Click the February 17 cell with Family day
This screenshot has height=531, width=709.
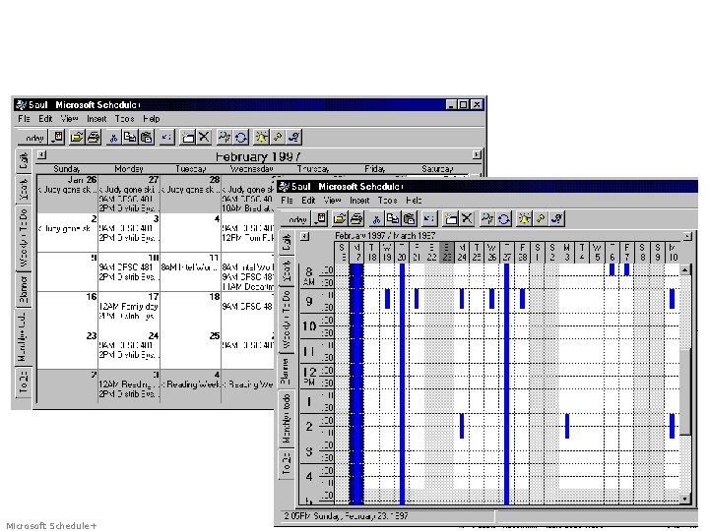tap(129, 311)
